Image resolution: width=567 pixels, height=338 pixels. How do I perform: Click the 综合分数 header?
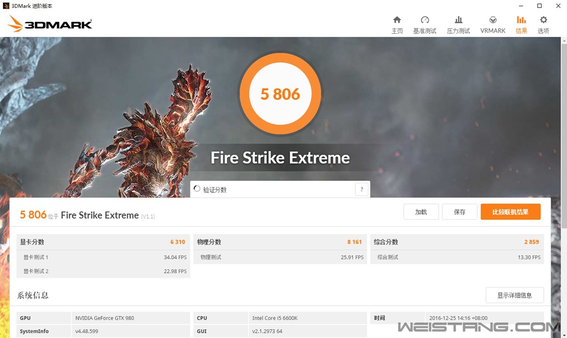(386, 242)
